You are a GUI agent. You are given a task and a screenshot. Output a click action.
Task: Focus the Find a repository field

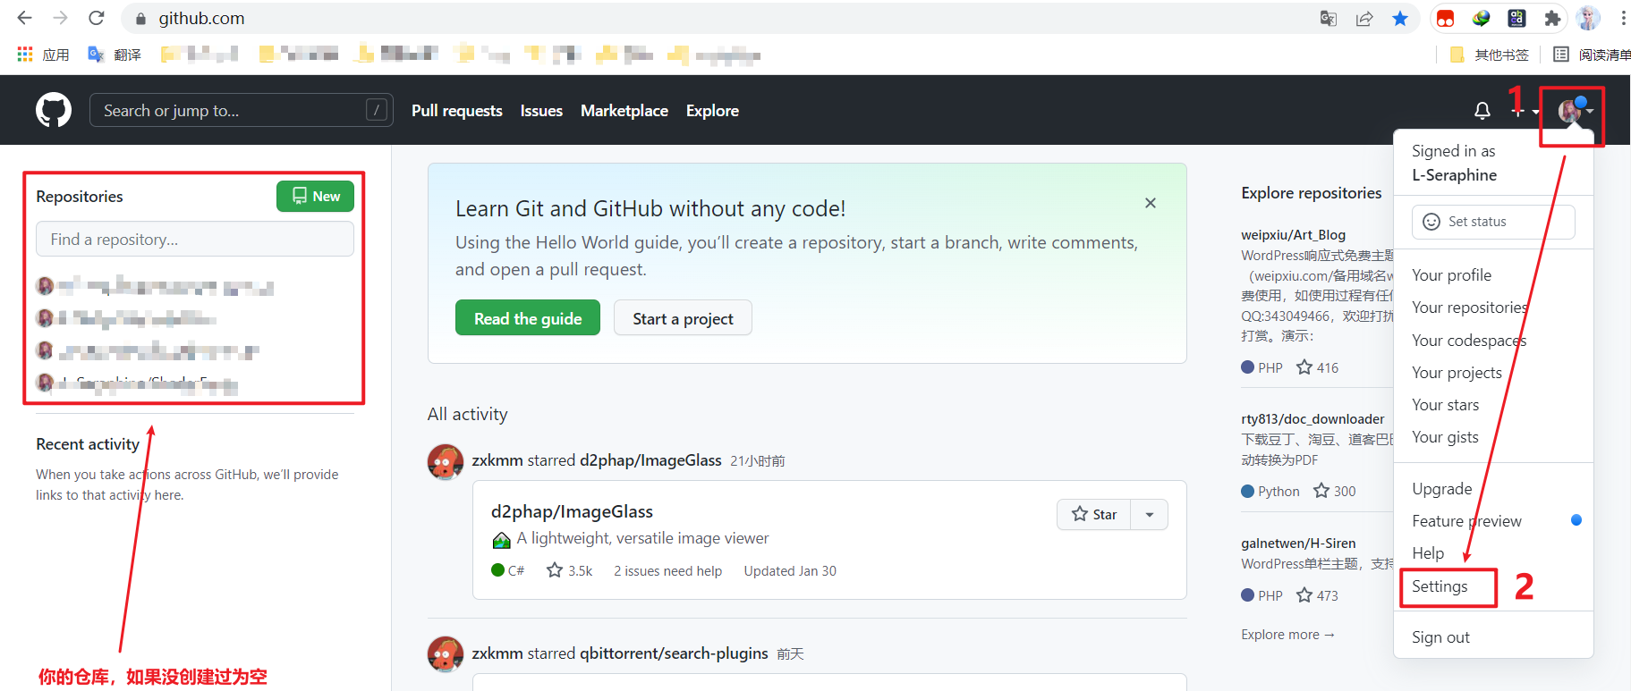(195, 239)
